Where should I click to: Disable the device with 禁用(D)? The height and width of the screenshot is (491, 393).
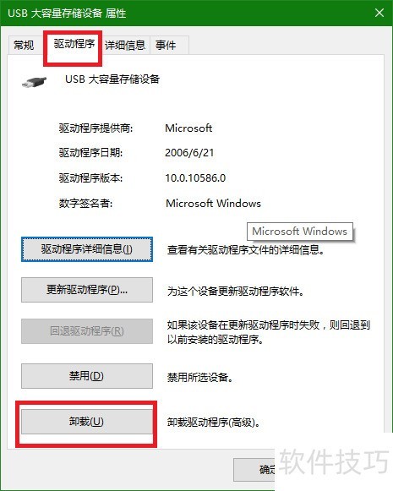coord(87,376)
